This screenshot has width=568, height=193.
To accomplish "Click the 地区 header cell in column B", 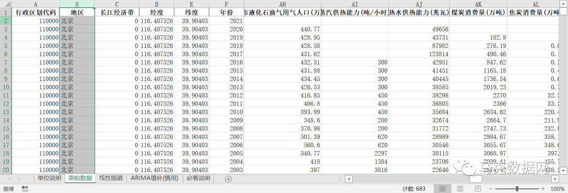I will [77, 12].
